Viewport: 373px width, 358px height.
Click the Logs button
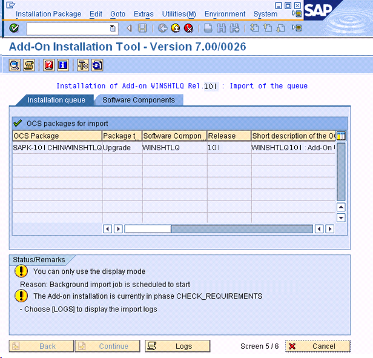click(x=177, y=346)
